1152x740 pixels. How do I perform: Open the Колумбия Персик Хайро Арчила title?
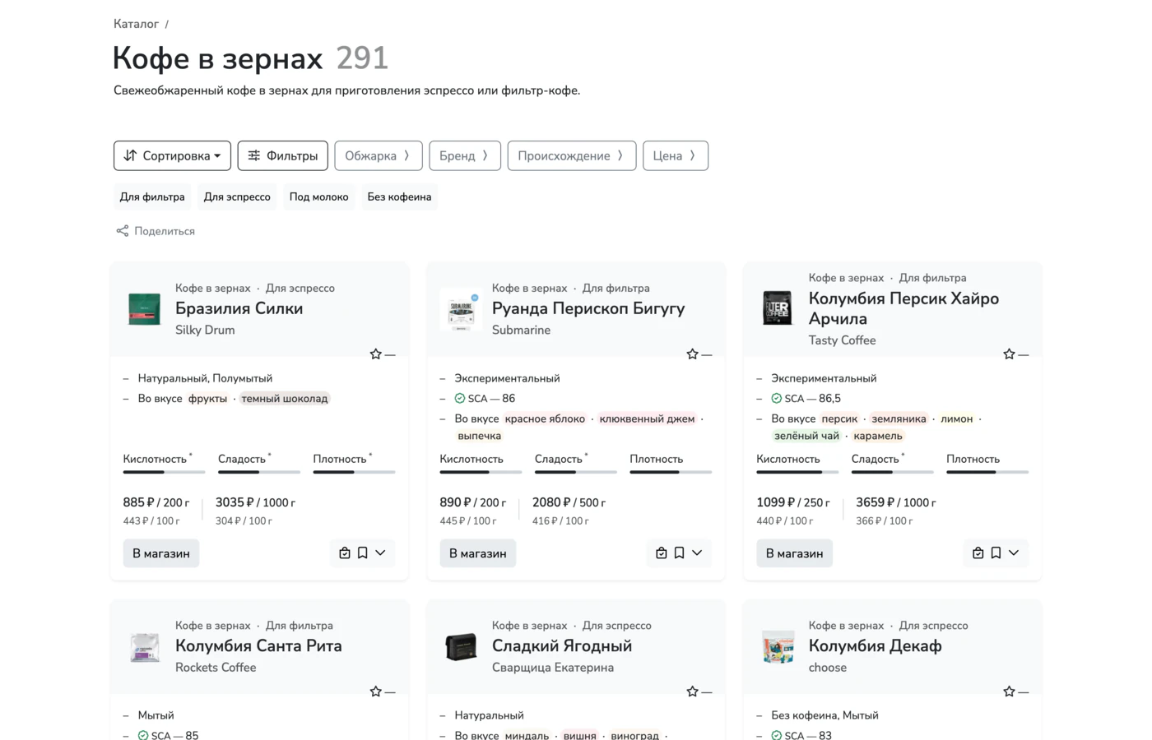pos(903,308)
